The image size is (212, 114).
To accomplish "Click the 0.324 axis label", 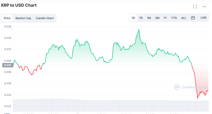I will pyautogui.click(x=8, y=95).
